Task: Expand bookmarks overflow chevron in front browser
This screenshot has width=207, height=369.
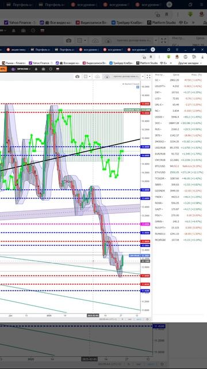Action: coord(171,63)
